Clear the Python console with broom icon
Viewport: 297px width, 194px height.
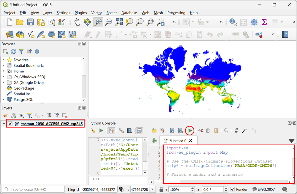tap(93, 131)
